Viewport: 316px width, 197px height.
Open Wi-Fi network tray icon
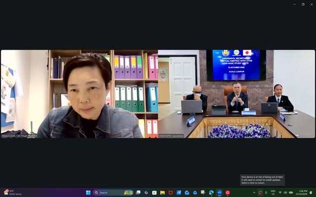coord(280,193)
